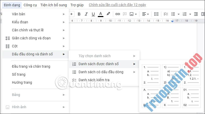Open the Định dạng menu

[x=12, y=5]
